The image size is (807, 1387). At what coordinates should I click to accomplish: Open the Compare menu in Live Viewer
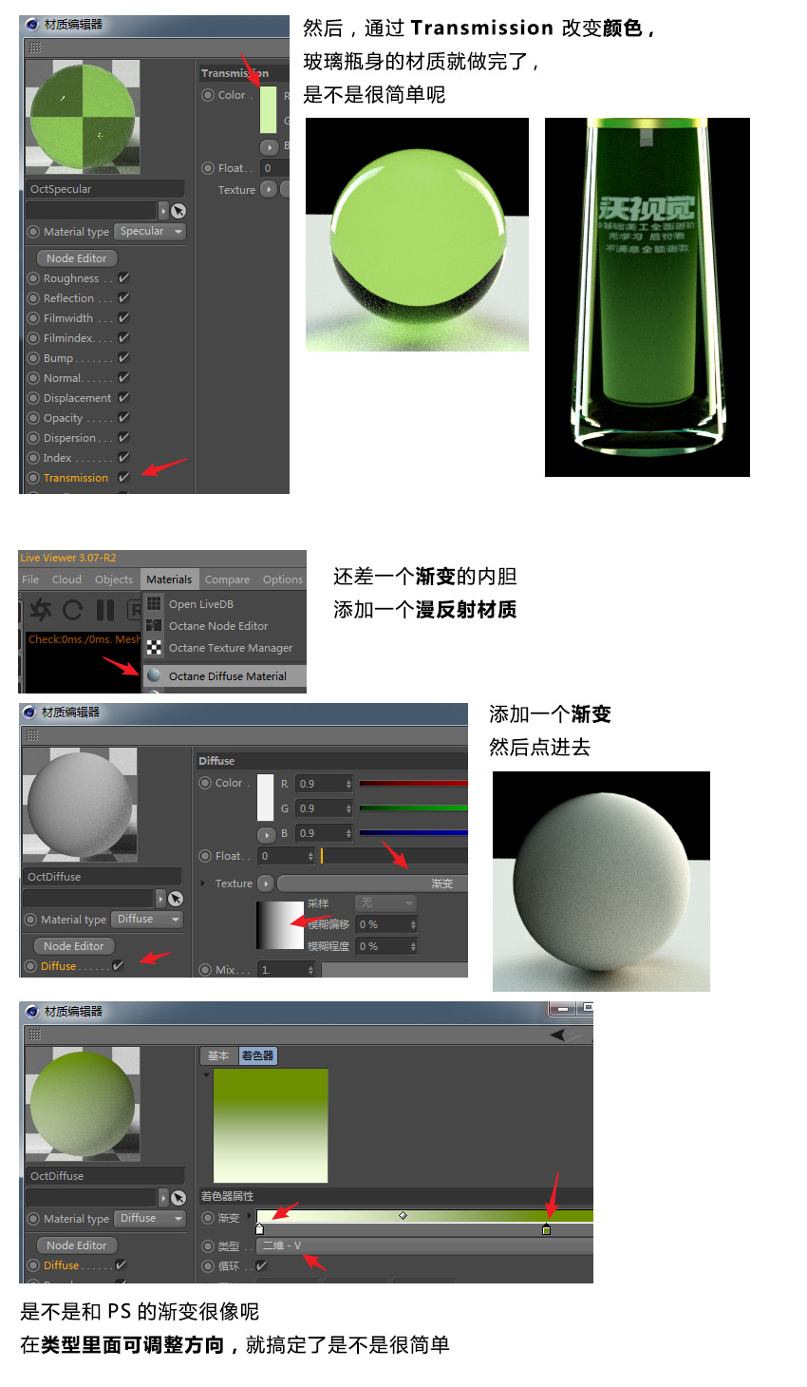tap(227, 579)
